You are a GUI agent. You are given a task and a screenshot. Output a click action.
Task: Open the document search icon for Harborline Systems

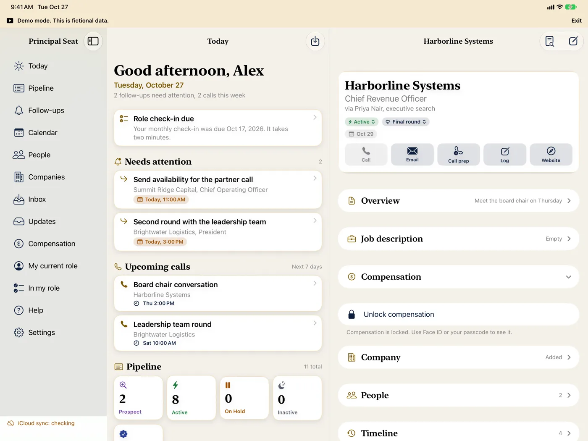[550, 41]
